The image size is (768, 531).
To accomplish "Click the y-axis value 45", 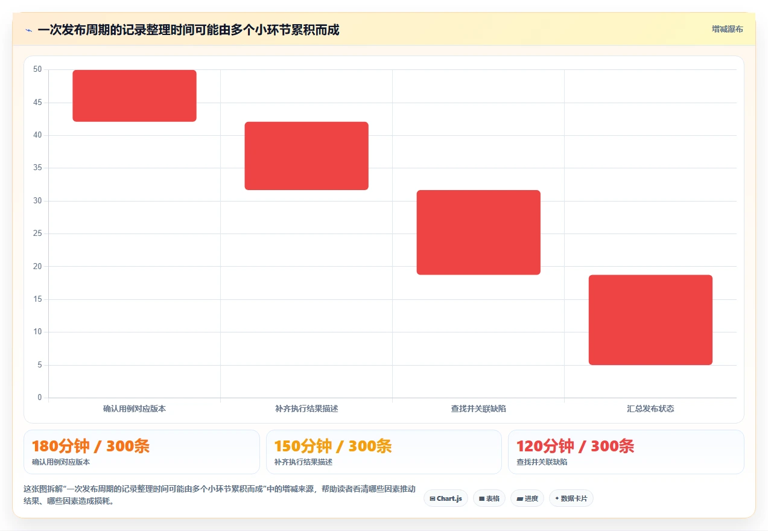I will tap(37, 103).
